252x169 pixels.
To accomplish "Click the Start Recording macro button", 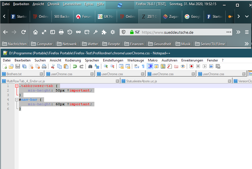I will pos(191,66).
